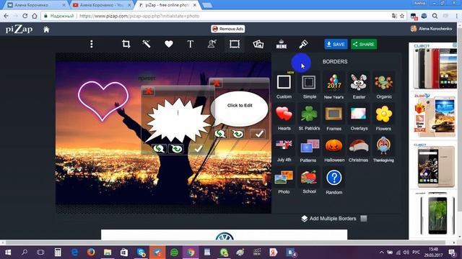Click the SAVE button

pyautogui.click(x=336, y=45)
